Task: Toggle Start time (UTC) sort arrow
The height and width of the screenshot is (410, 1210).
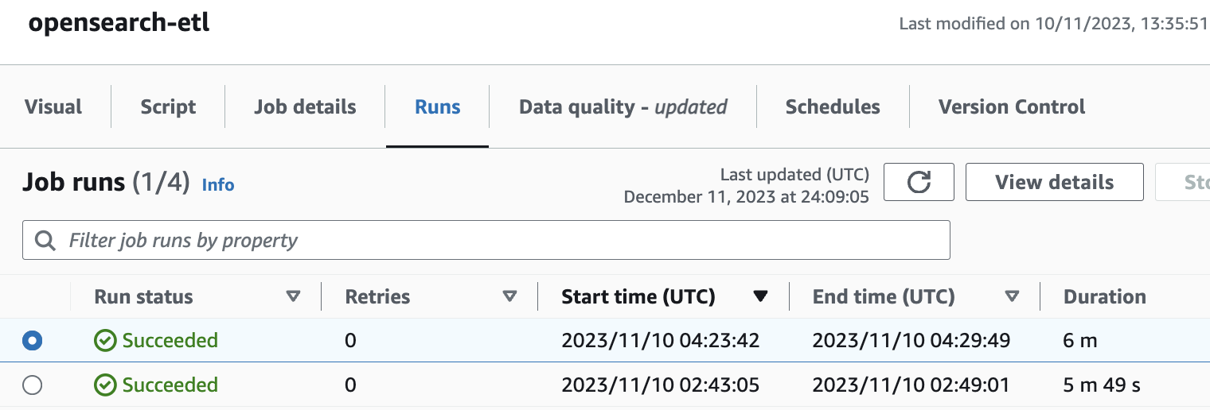Action: 760,296
